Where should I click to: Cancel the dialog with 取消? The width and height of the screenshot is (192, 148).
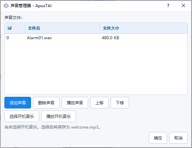click(x=178, y=138)
